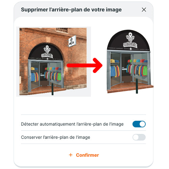Click the red arrow between the images
Screen dimensions: 169x169
point(84,65)
